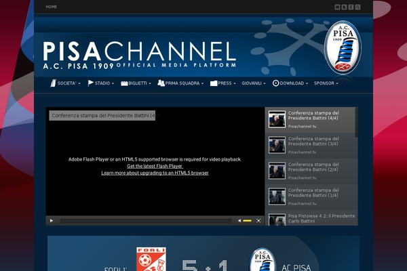Open 'Learn more about upgrading to an HTML5 browser'
This screenshot has height=271, width=407.
click(155, 173)
